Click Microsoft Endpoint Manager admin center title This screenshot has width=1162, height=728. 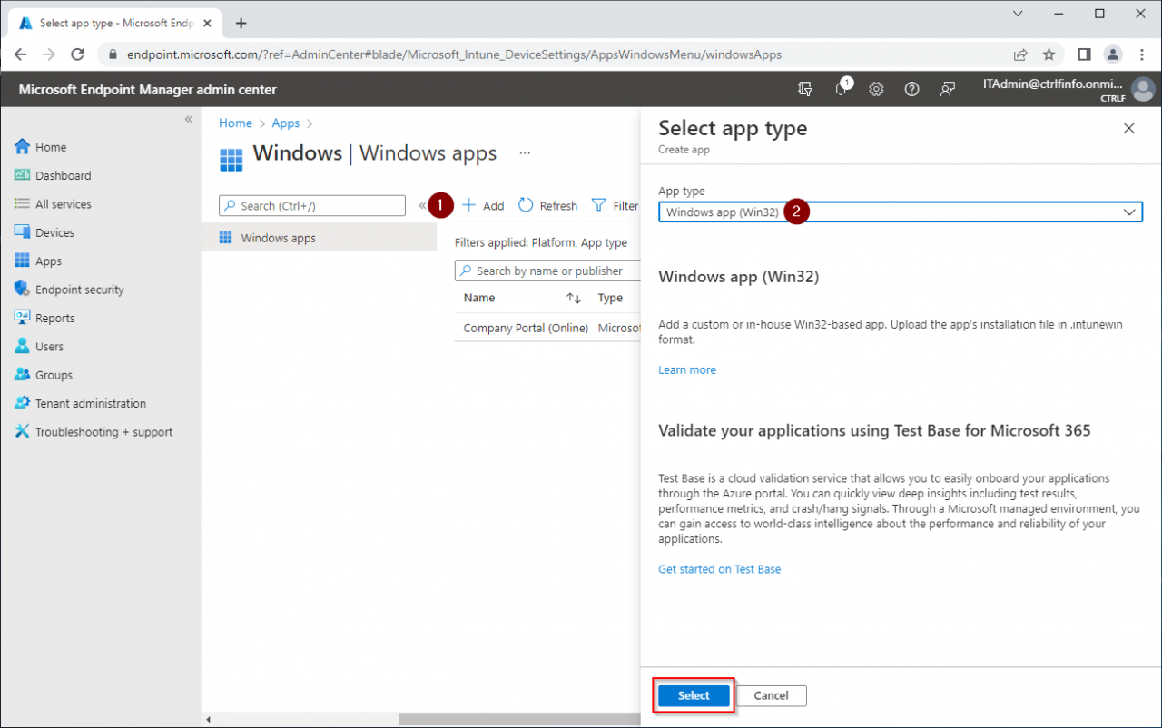pyautogui.click(x=147, y=90)
